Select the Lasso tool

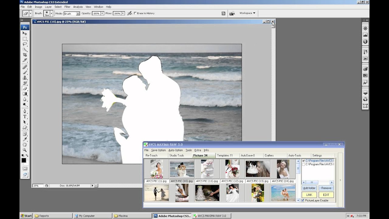(25, 44)
